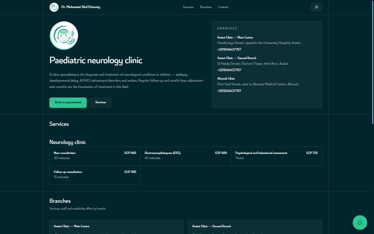Select the Electroencephalogram (EEG) service card
The height and width of the screenshot is (234, 374).
click(186, 156)
